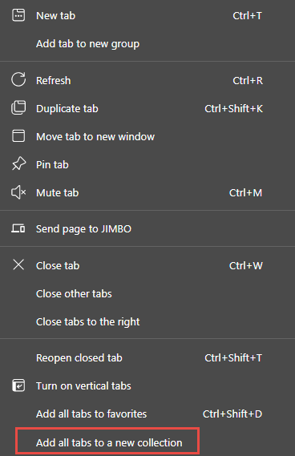
Task: Click the New tab icon
Action: pyautogui.click(x=18, y=15)
